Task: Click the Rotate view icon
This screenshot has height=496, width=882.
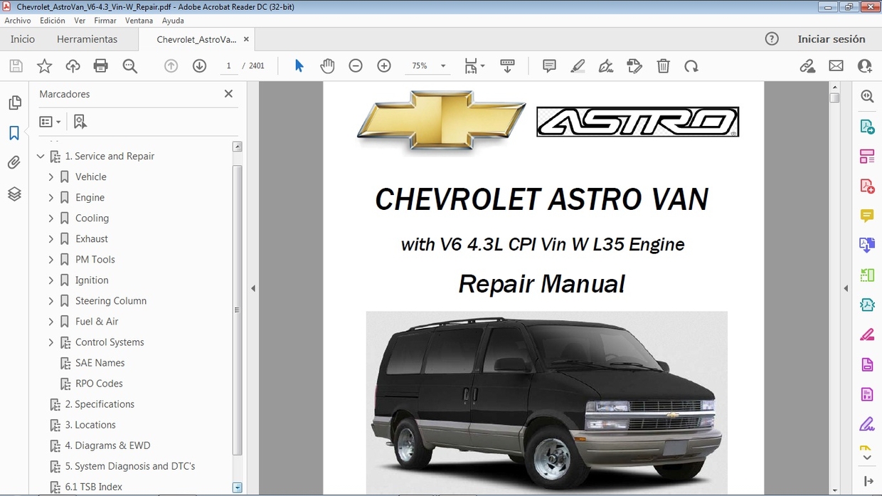Action: point(691,66)
